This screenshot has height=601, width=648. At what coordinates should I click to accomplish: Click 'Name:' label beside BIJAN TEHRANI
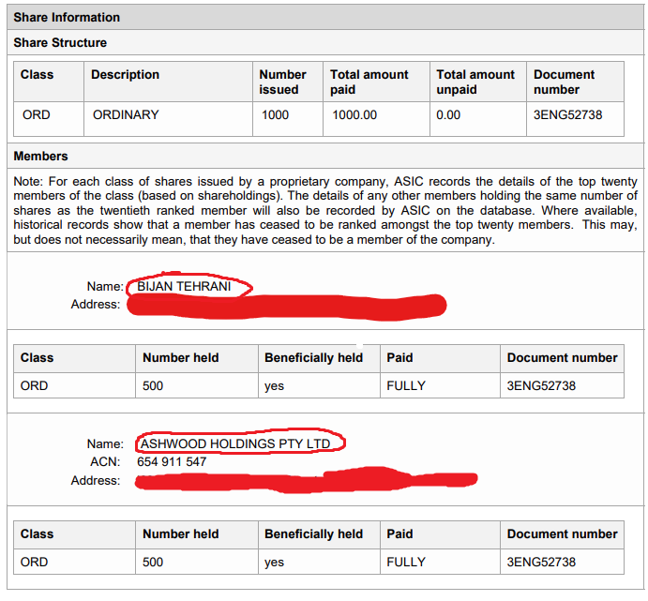pos(105,286)
